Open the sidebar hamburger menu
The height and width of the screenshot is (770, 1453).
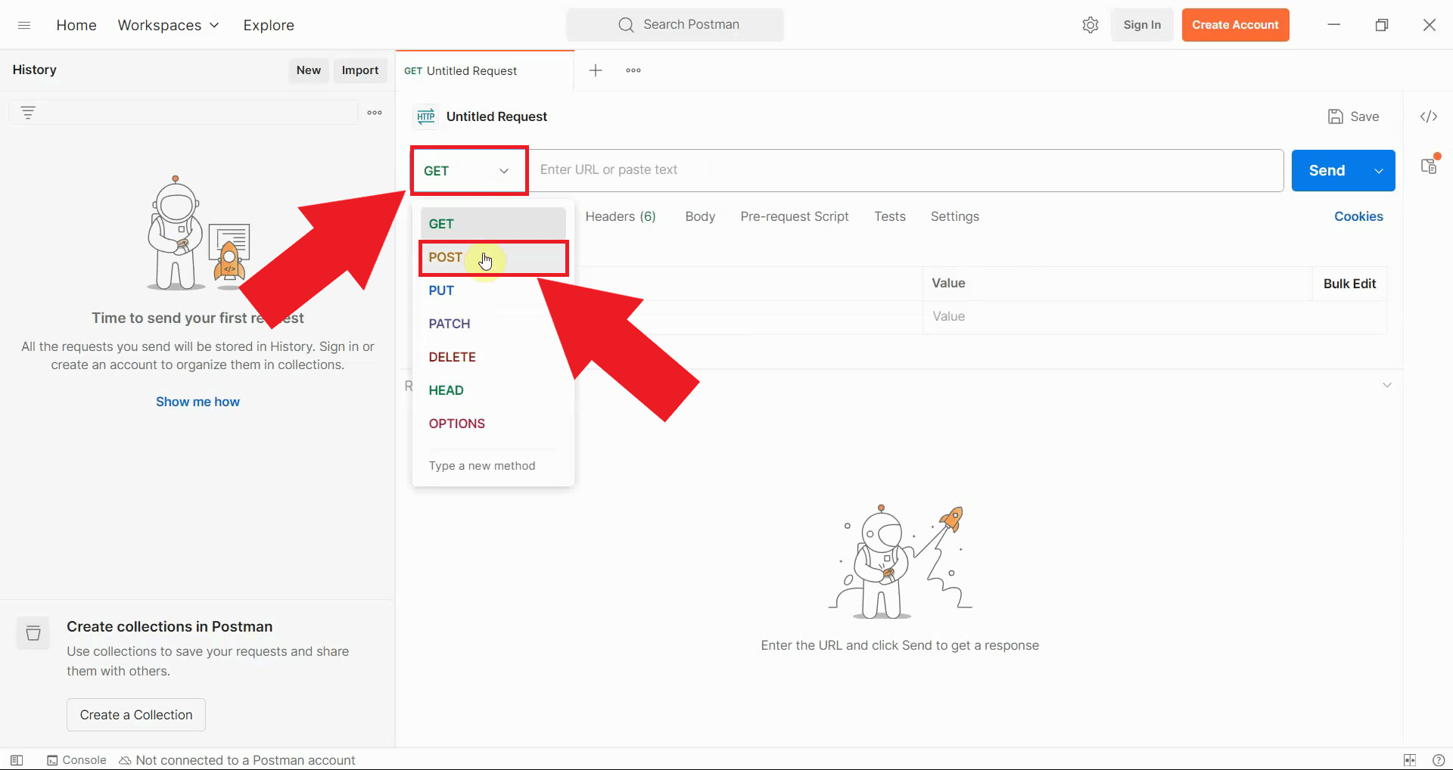point(24,24)
